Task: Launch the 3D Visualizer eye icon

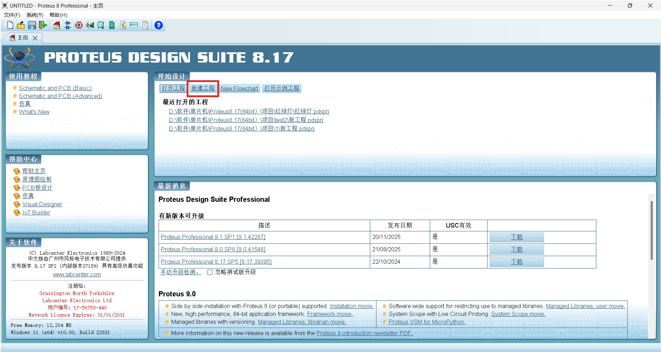Action: point(90,25)
